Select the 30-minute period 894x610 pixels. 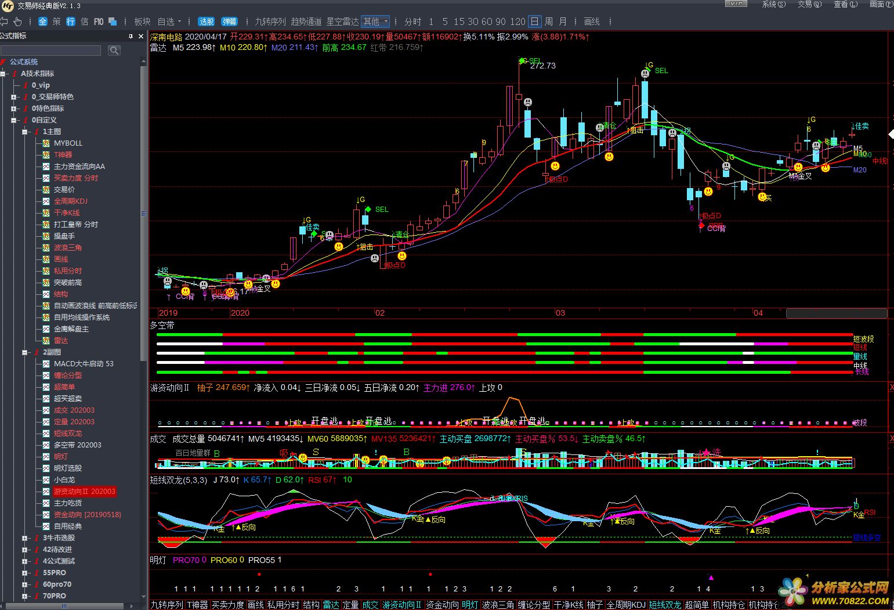(473, 21)
